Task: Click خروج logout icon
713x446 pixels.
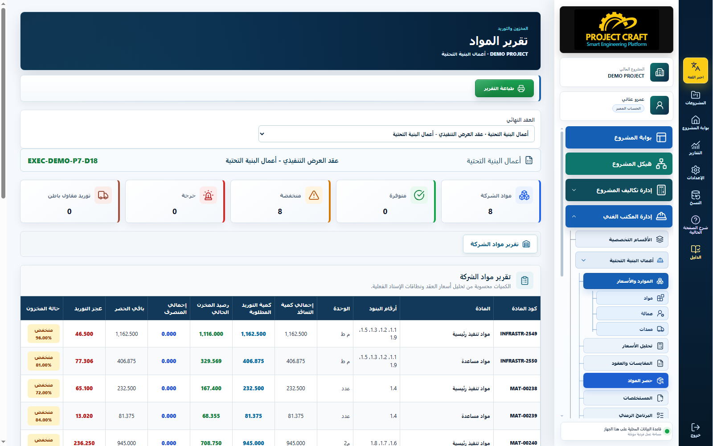Action: 695,430
